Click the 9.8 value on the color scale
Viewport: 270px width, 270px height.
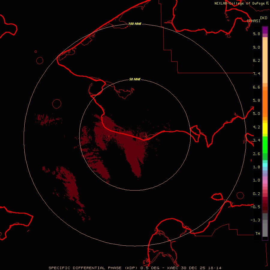pyautogui.click(x=256, y=34)
